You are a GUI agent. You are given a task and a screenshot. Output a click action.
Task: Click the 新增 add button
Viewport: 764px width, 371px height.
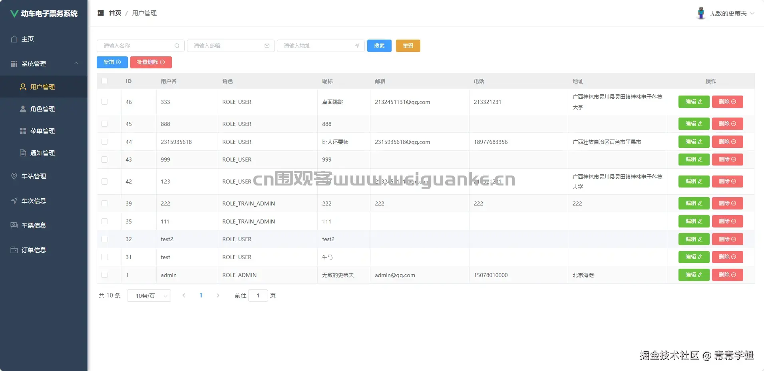click(x=112, y=62)
